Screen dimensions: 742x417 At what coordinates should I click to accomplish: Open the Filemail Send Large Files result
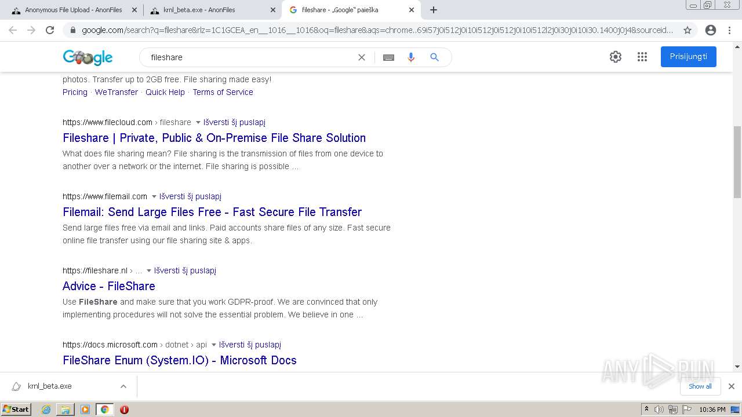pos(212,212)
